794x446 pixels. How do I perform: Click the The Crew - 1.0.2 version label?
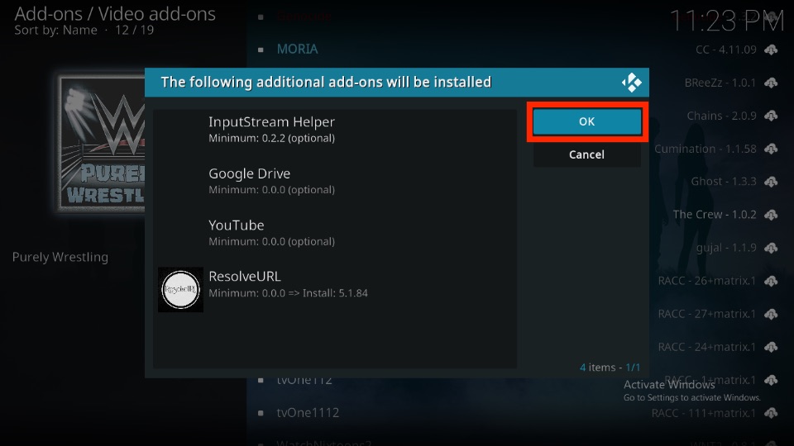[715, 215]
